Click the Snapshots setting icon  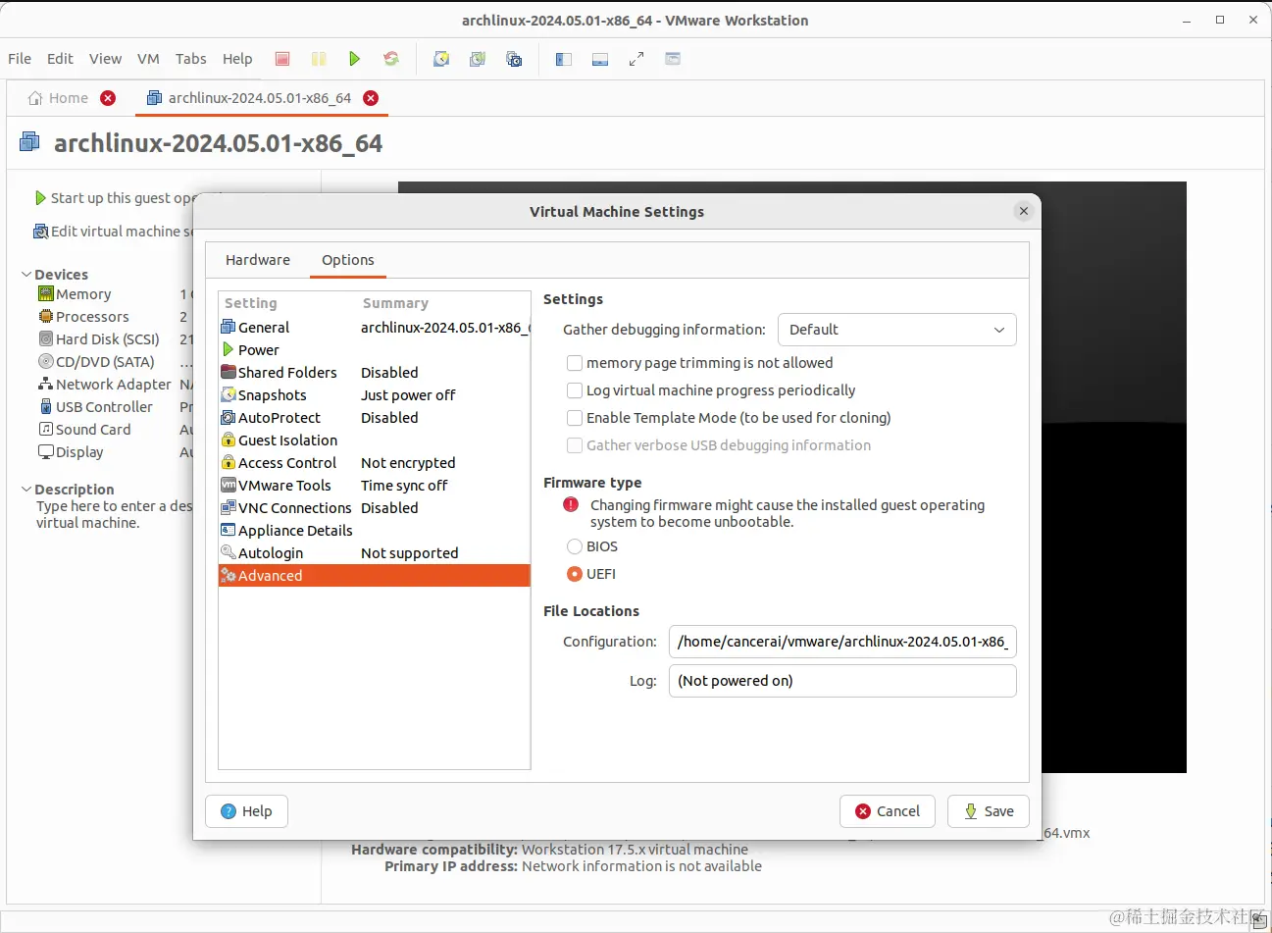tap(229, 395)
